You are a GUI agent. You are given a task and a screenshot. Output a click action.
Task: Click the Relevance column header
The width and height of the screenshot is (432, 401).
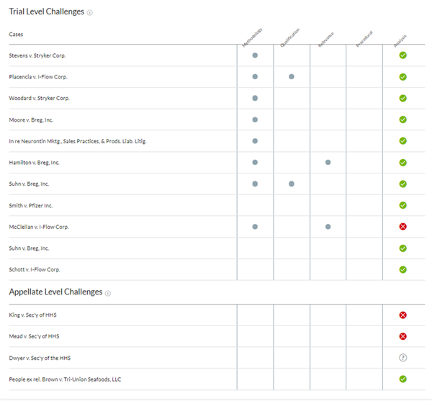pos(326,40)
